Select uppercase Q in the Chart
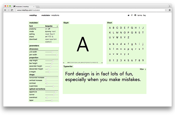Screen dimensions: 175x116 tap(132, 33)
